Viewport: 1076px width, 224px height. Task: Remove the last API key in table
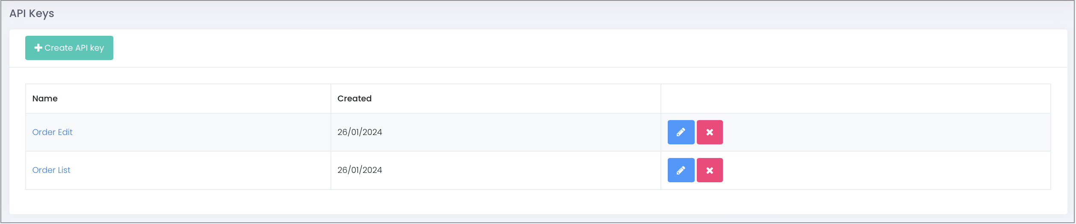(x=710, y=170)
